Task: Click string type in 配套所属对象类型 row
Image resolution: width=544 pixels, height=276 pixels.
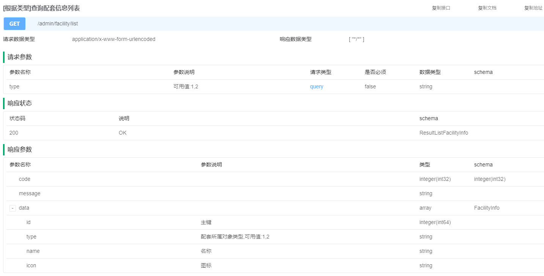Action: pyautogui.click(x=426, y=237)
